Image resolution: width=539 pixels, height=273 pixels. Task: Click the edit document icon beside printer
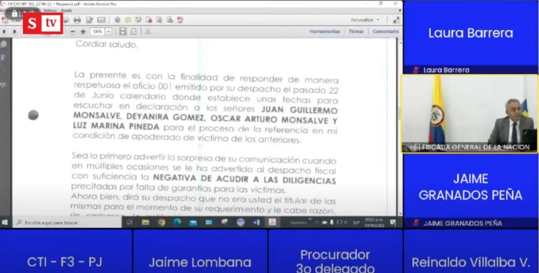click(x=89, y=20)
